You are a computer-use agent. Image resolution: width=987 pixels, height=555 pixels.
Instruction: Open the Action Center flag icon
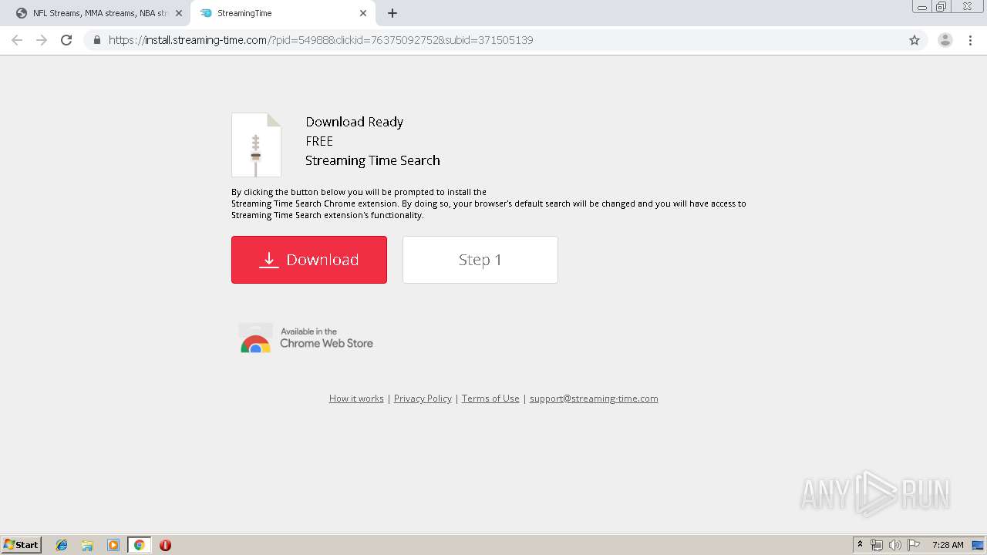(x=914, y=545)
